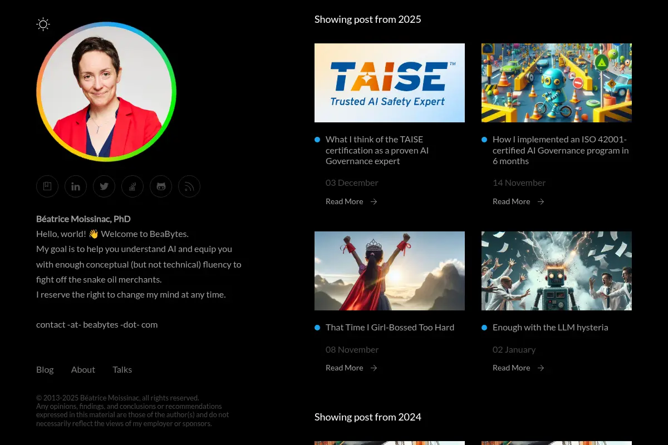Image resolution: width=668 pixels, height=445 pixels.
Task: Click arrow beside LLM hysteria Read More
Action: coord(541,368)
